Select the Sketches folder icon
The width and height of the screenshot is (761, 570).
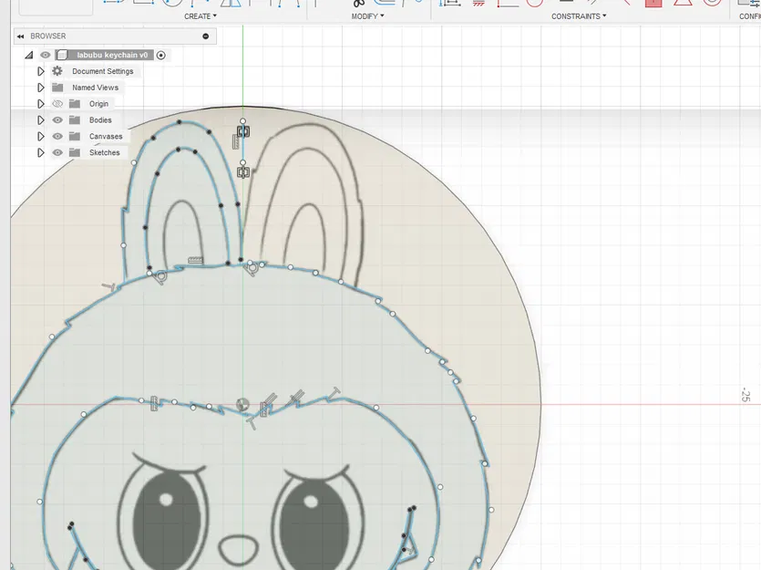75,153
